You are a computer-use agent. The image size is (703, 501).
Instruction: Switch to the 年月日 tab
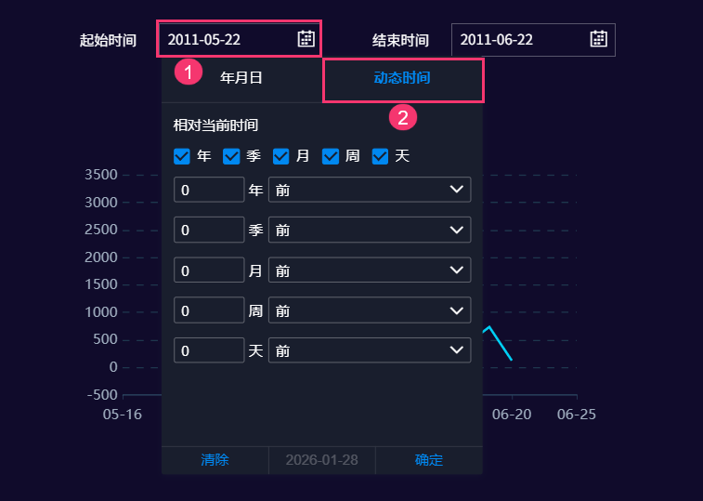[x=241, y=78]
